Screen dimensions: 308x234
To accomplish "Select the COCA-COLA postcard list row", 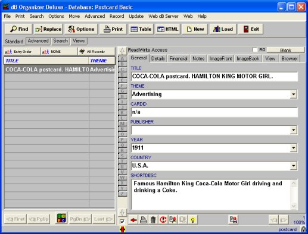I will click(60, 69).
